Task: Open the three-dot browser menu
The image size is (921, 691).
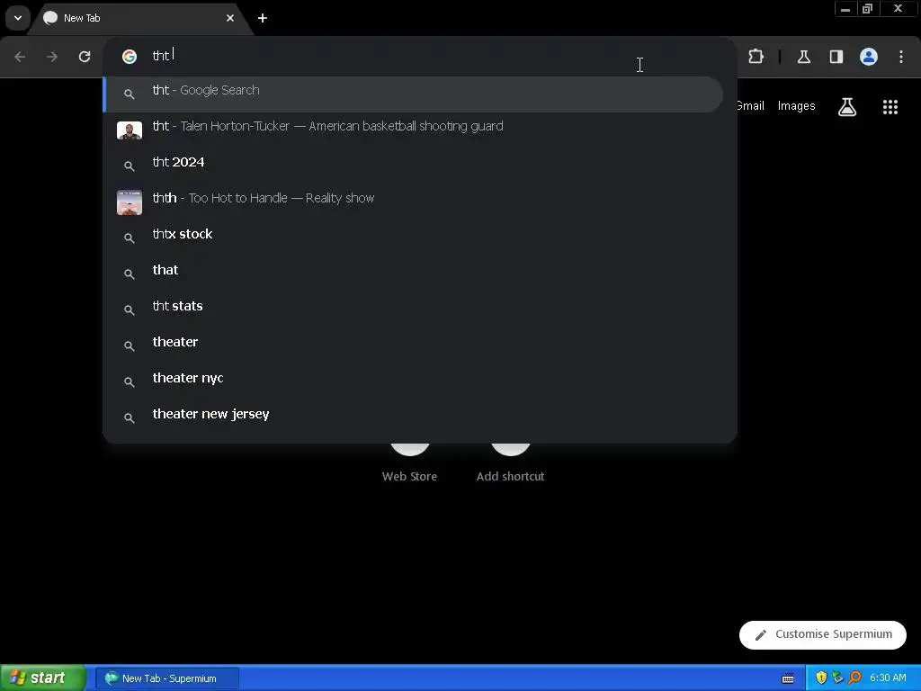Action: [x=901, y=57]
